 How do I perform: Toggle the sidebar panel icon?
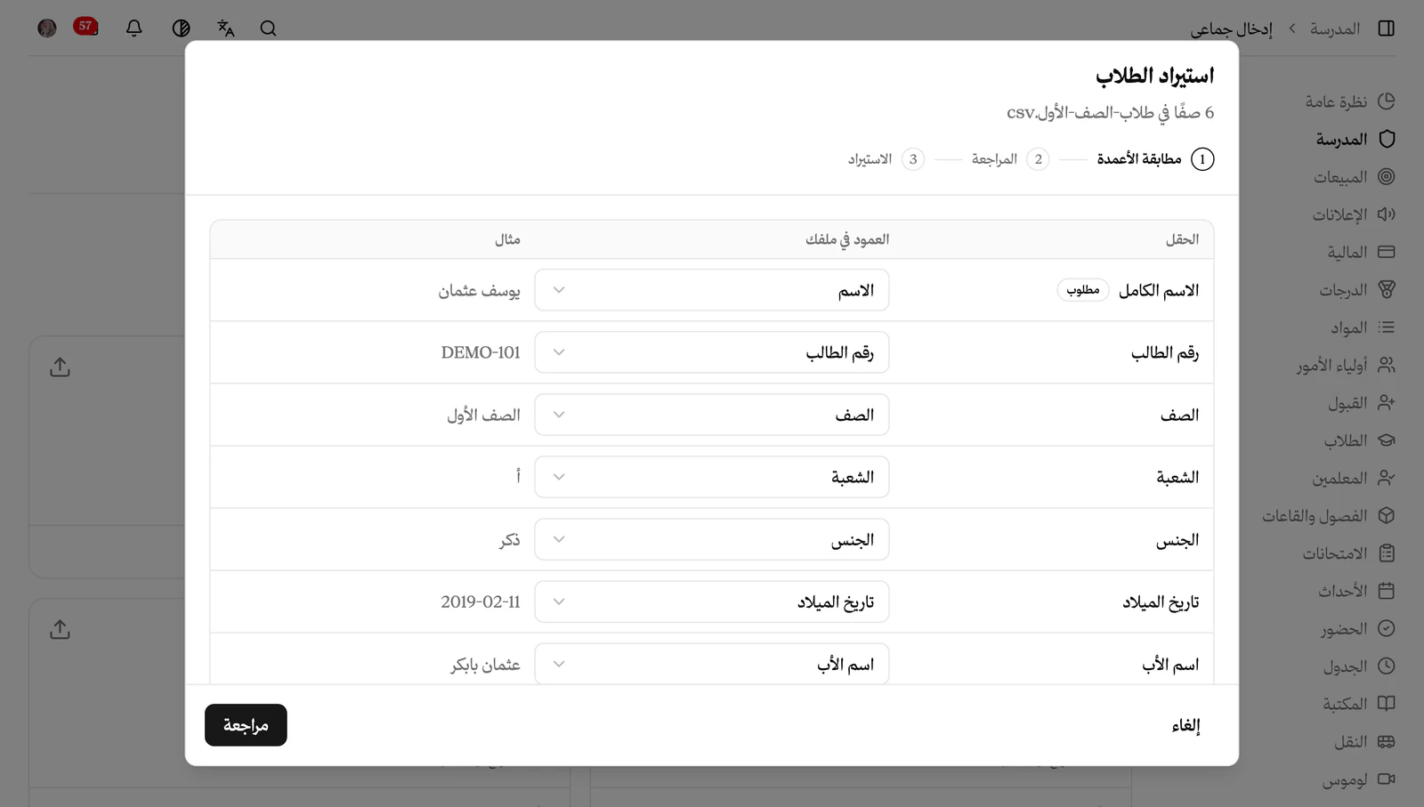pyautogui.click(x=1386, y=28)
